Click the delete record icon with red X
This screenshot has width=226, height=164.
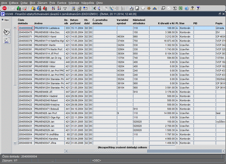pos(25,8)
